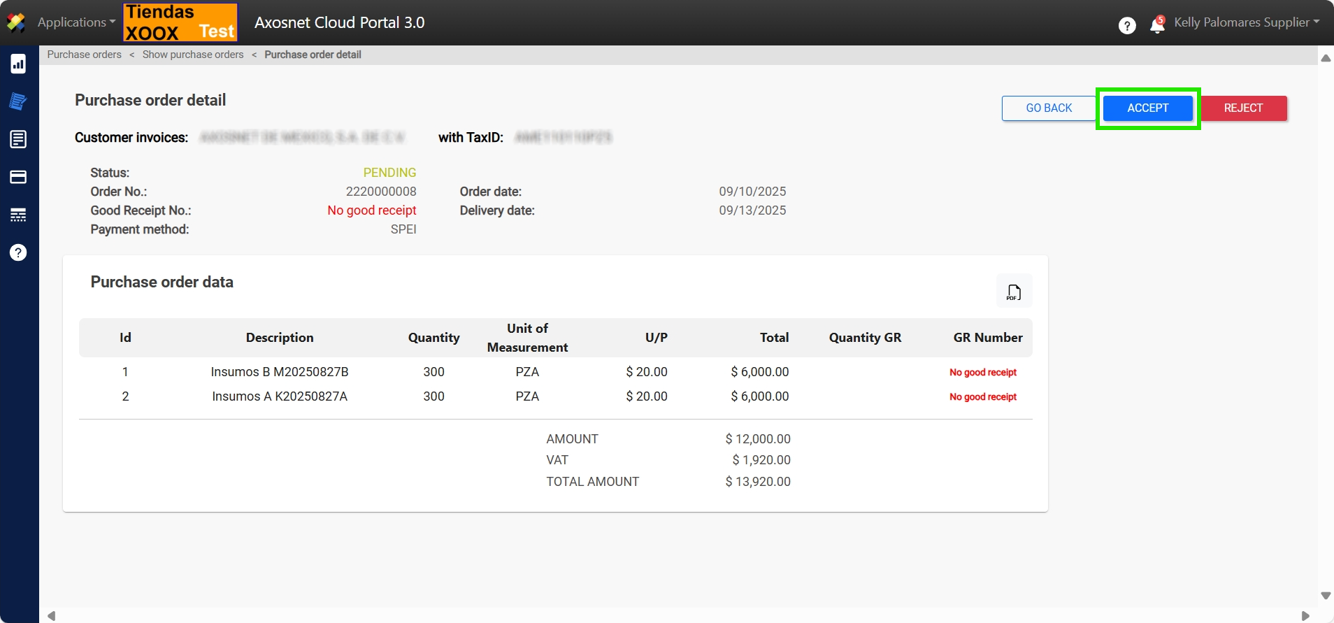Click the Axosnet colorful logo icon
1334x623 pixels.
pos(16,22)
